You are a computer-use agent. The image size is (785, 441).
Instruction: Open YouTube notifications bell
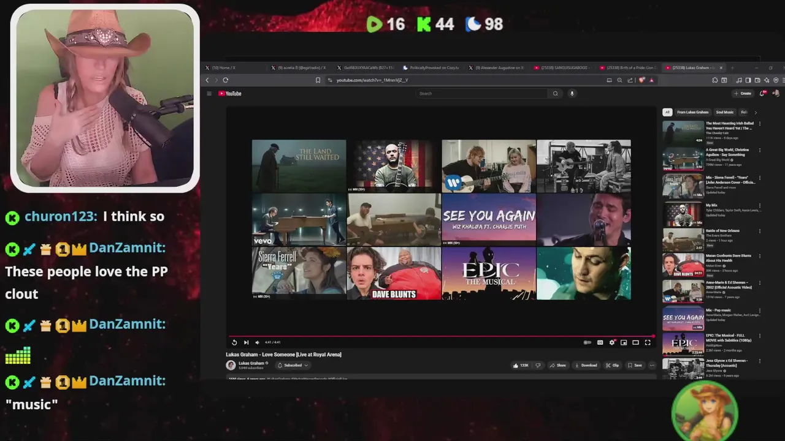[762, 94]
